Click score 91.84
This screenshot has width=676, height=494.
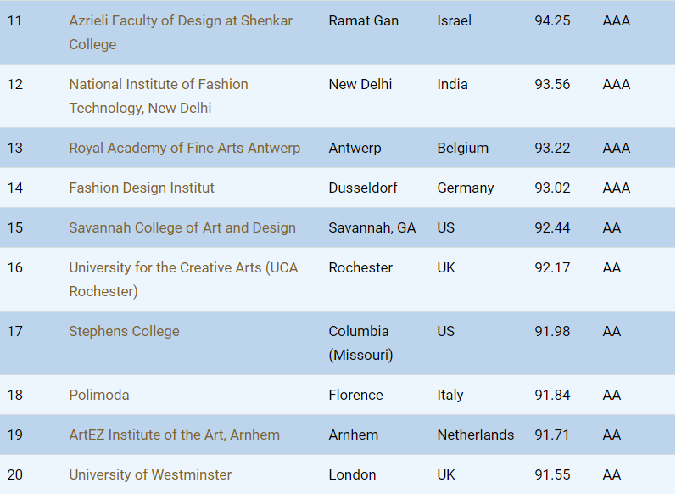552,395
